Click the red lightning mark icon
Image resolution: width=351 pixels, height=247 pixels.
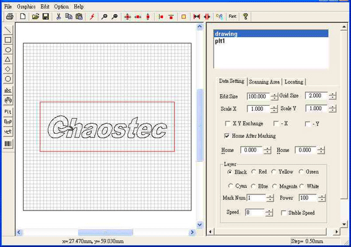[x=92, y=17]
